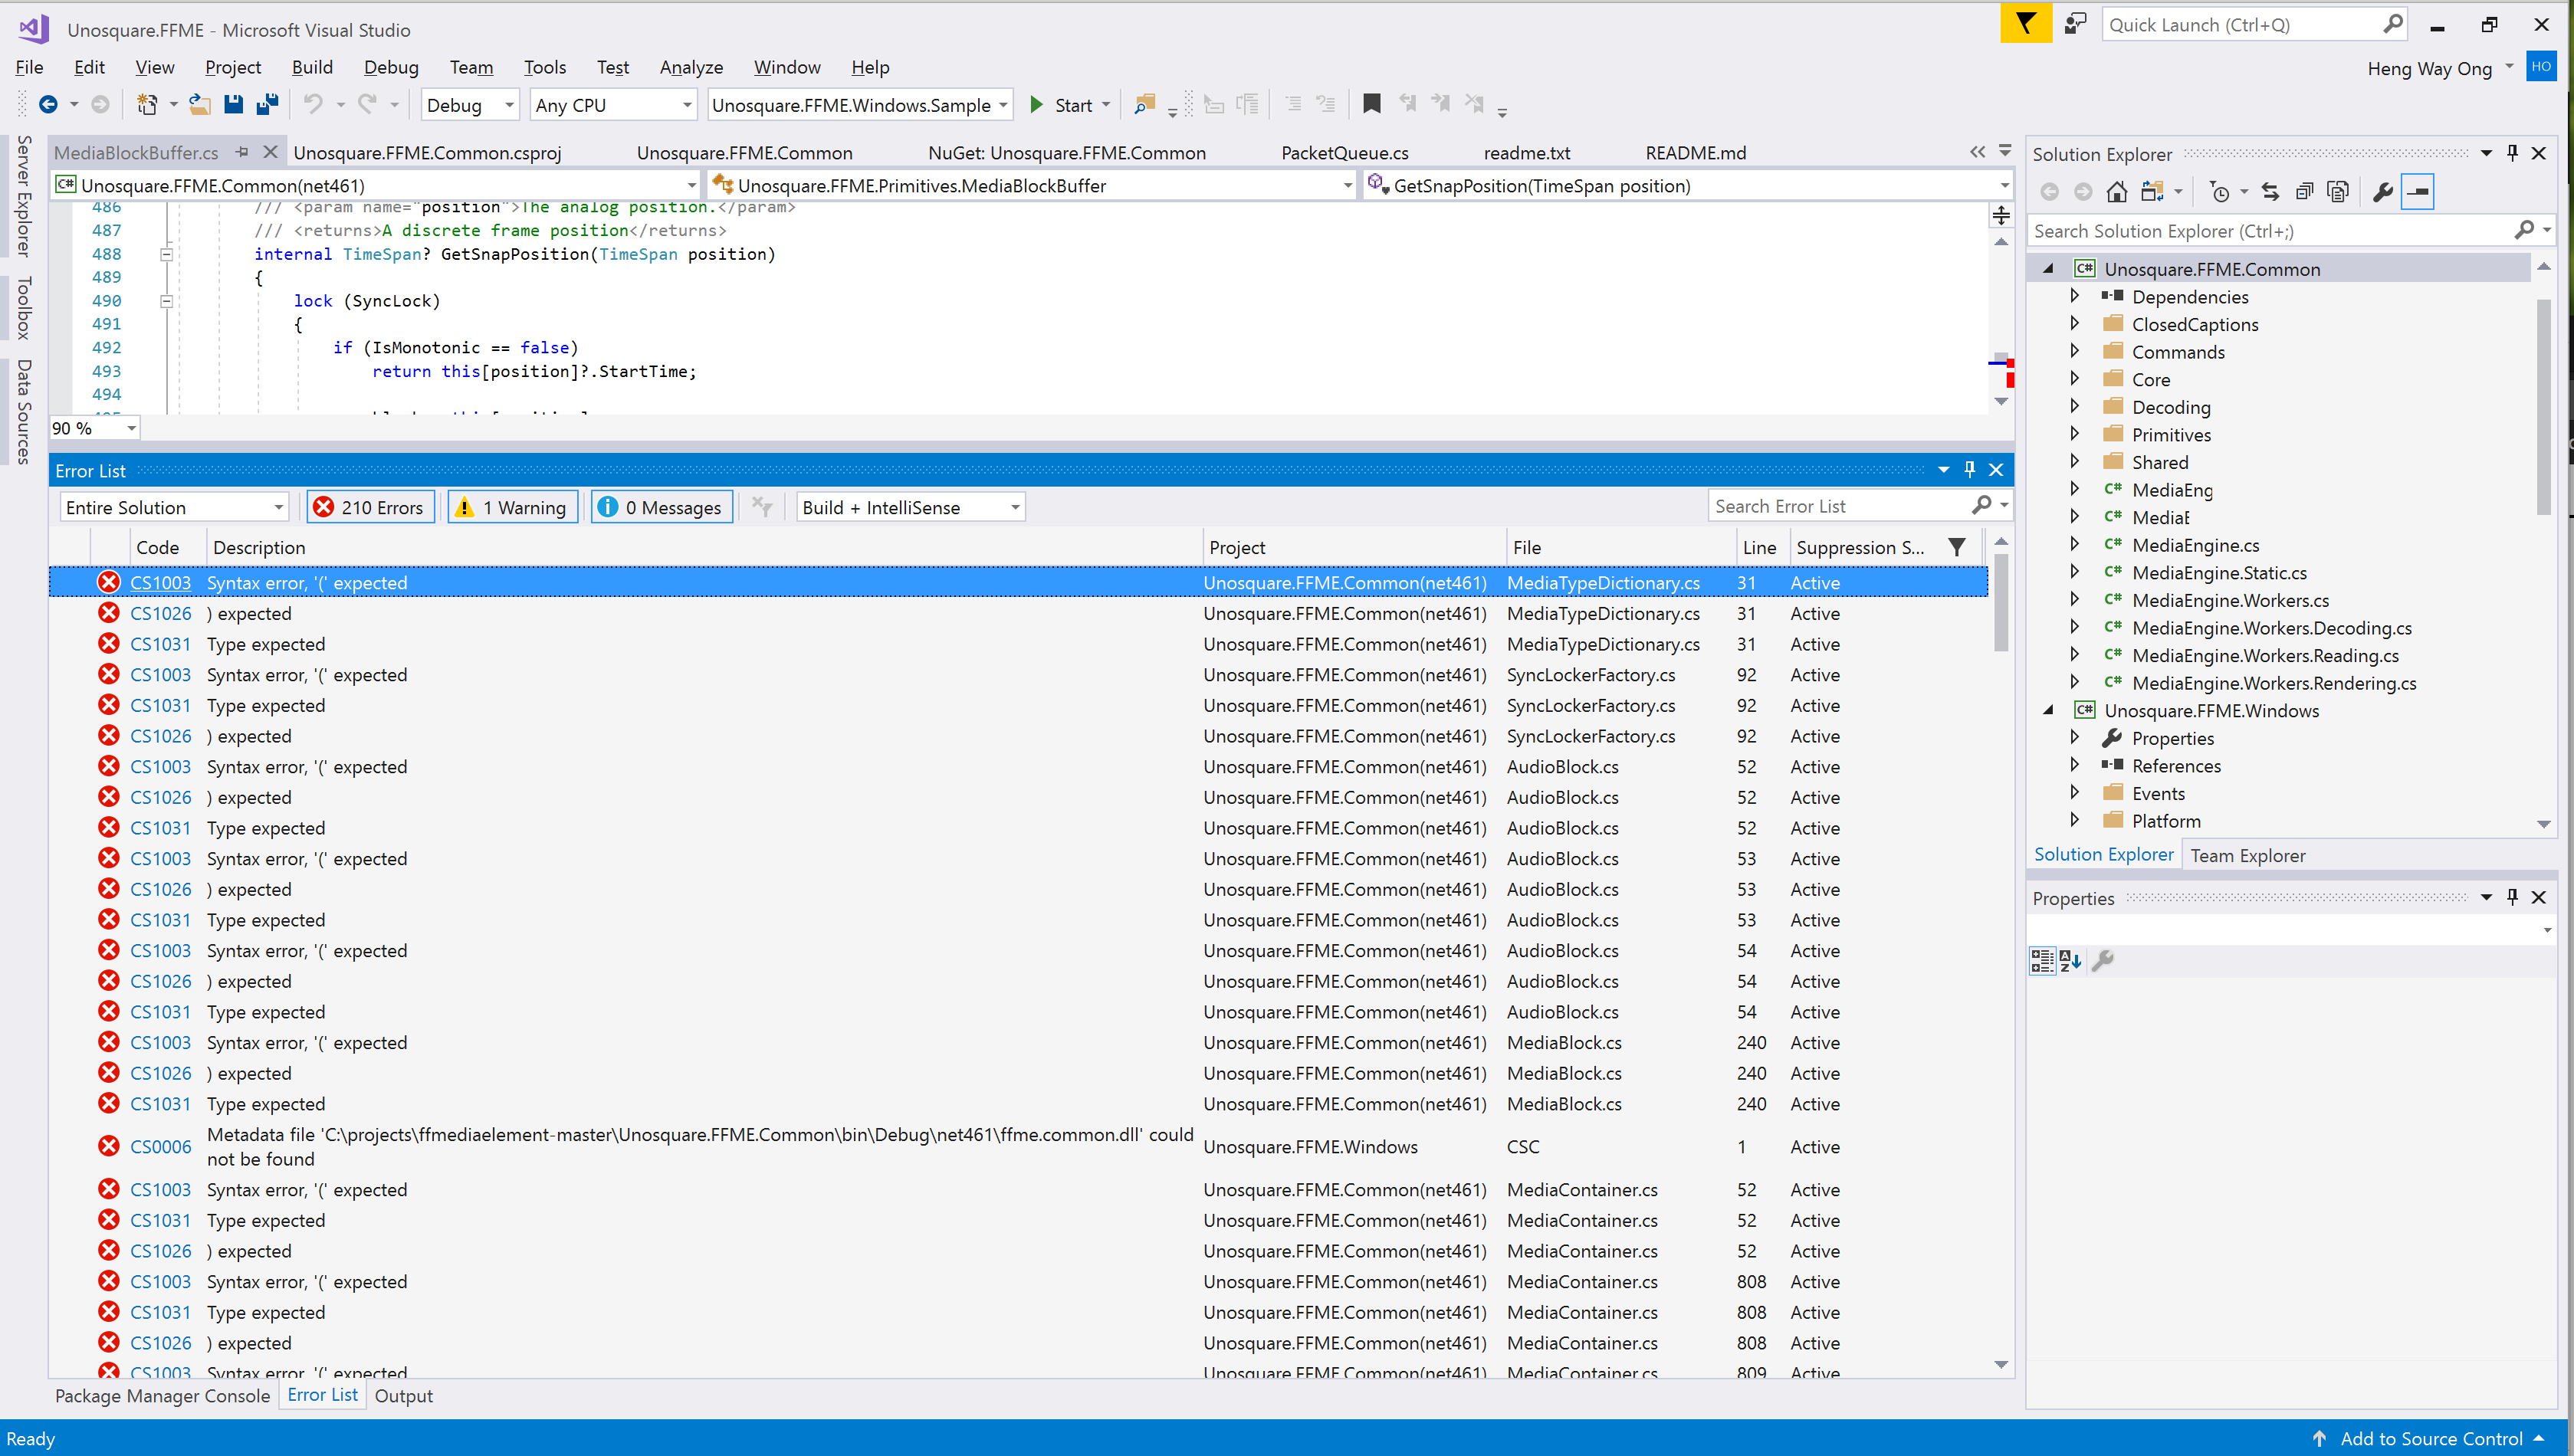The image size is (2574, 1456).
Task: Click the New Project toolbar icon
Action: pos(147,104)
